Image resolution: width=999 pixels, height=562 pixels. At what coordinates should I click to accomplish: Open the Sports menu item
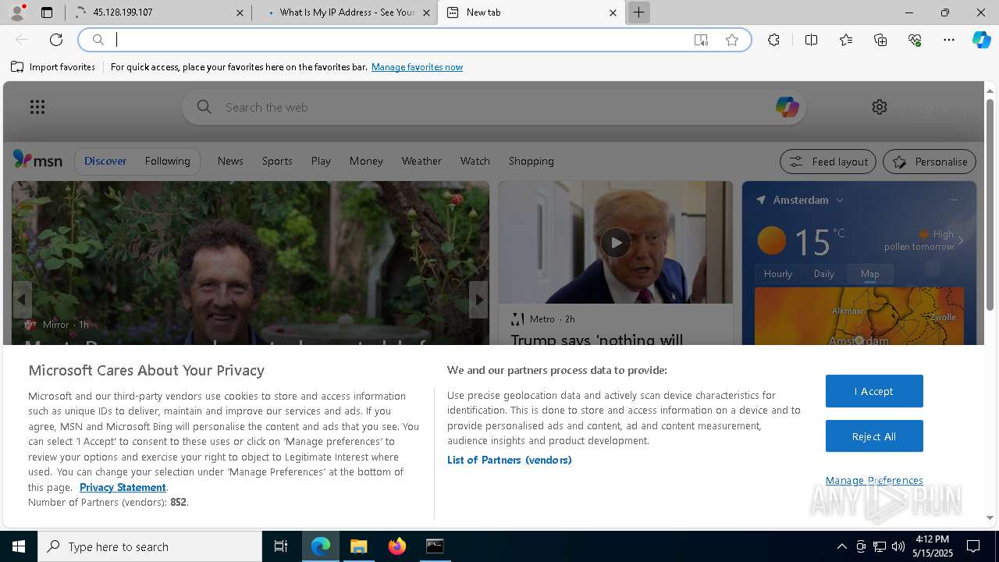pyautogui.click(x=277, y=161)
